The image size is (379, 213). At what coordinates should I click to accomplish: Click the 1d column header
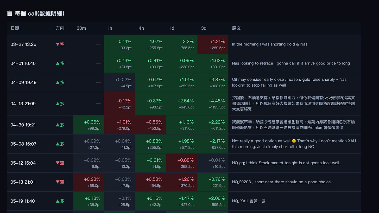click(x=172, y=28)
